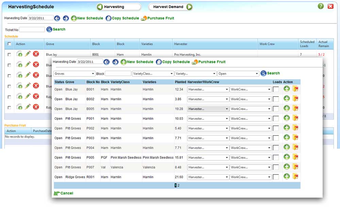
Task: Sort main grid by Grove column header
Action: tap(50, 44)
